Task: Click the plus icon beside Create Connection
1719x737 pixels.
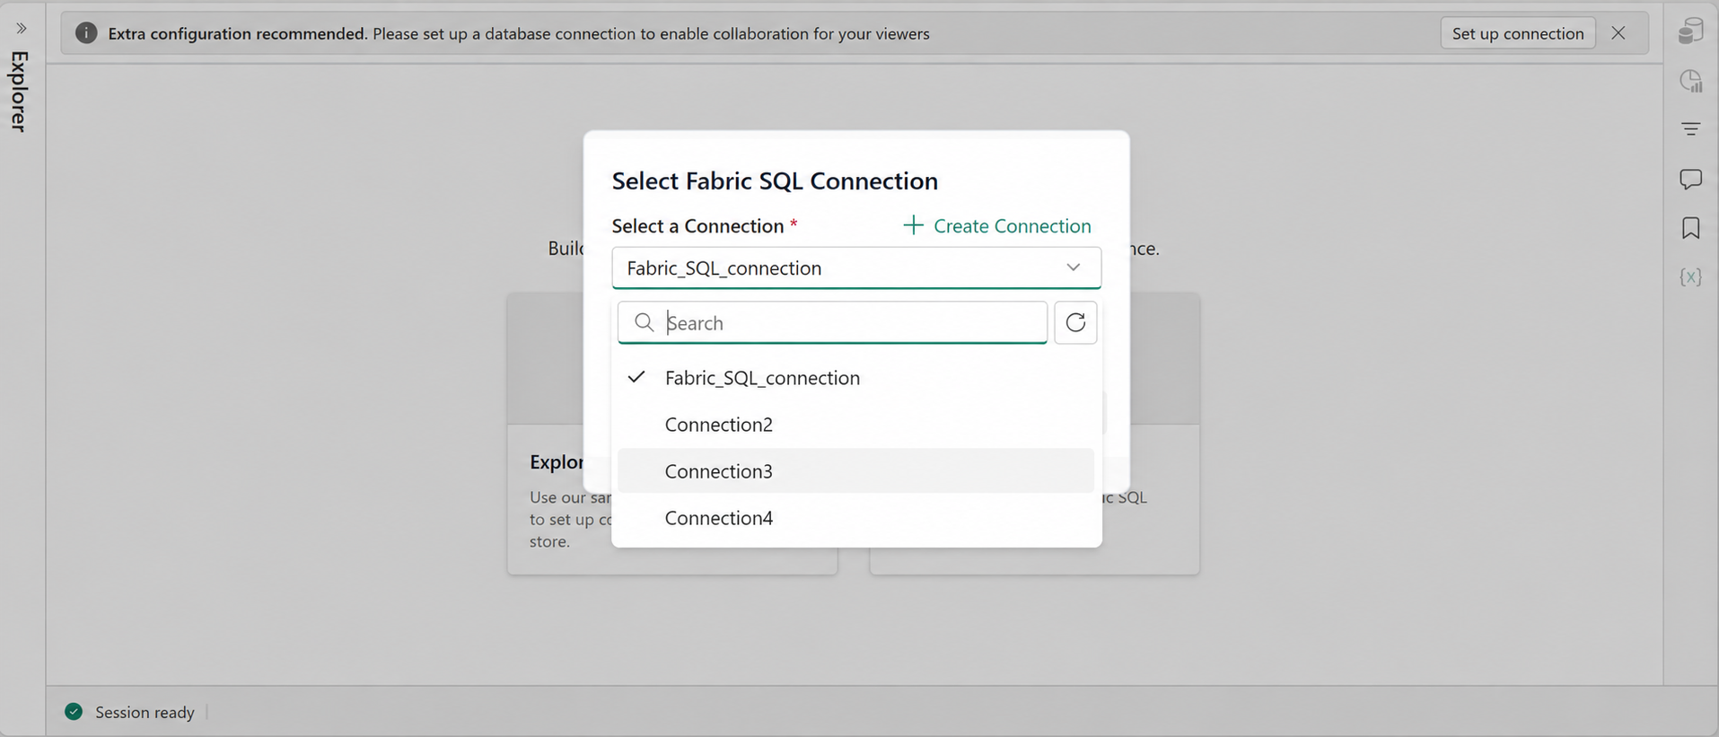Action: point(913,224)
